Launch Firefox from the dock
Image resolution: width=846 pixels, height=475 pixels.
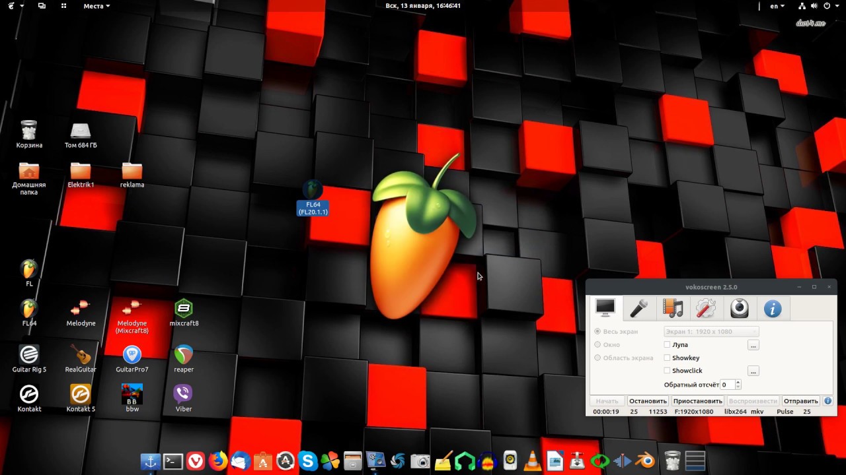point(218,461)
